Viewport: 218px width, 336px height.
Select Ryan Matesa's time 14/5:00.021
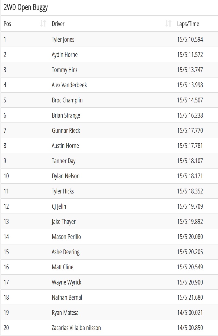pos(190,313)
